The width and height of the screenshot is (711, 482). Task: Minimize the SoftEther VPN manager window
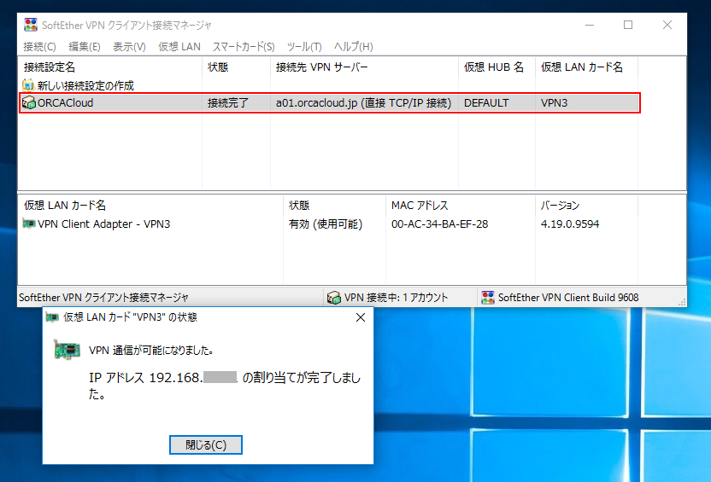[x=590, y=25]
